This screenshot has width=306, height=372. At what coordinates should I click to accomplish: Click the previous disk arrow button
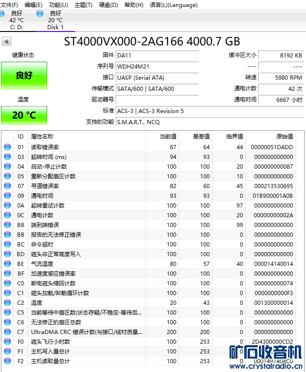[x=6, y=42]
